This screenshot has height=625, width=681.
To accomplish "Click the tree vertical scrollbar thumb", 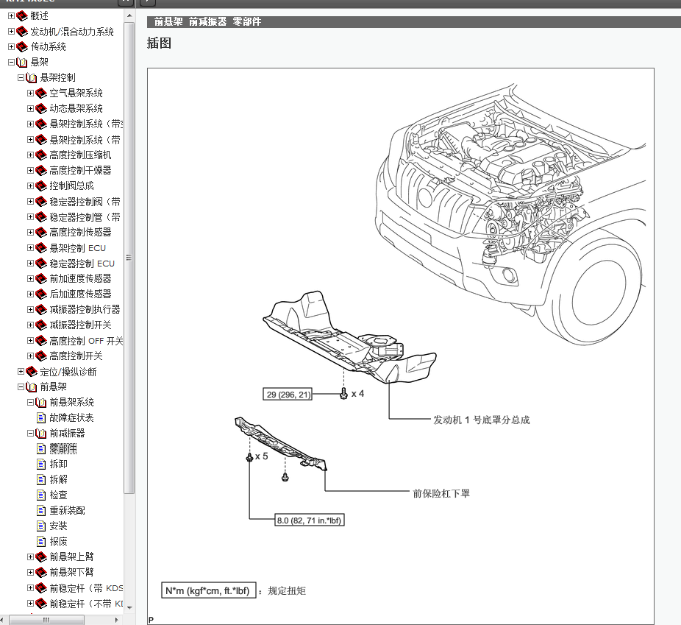I will pyautogui.click(x=129, y=258).
